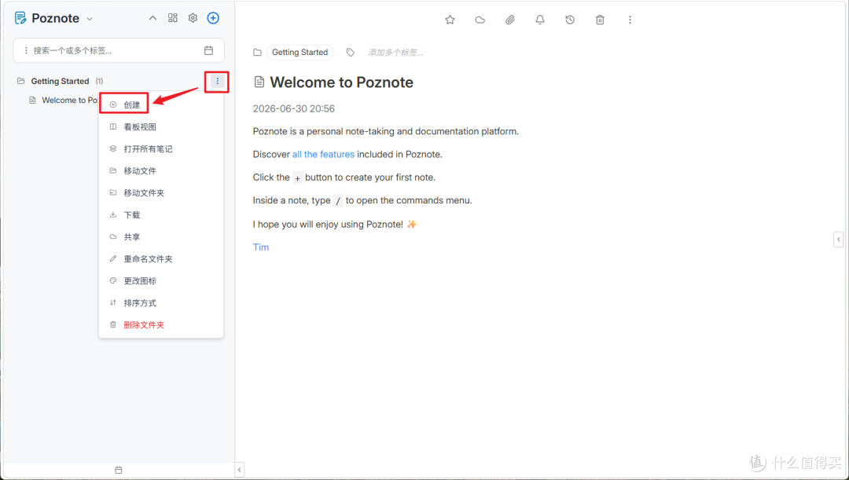
Task: Collapse the sidebar header with the up chevron
Action: [x=153, y=18]
